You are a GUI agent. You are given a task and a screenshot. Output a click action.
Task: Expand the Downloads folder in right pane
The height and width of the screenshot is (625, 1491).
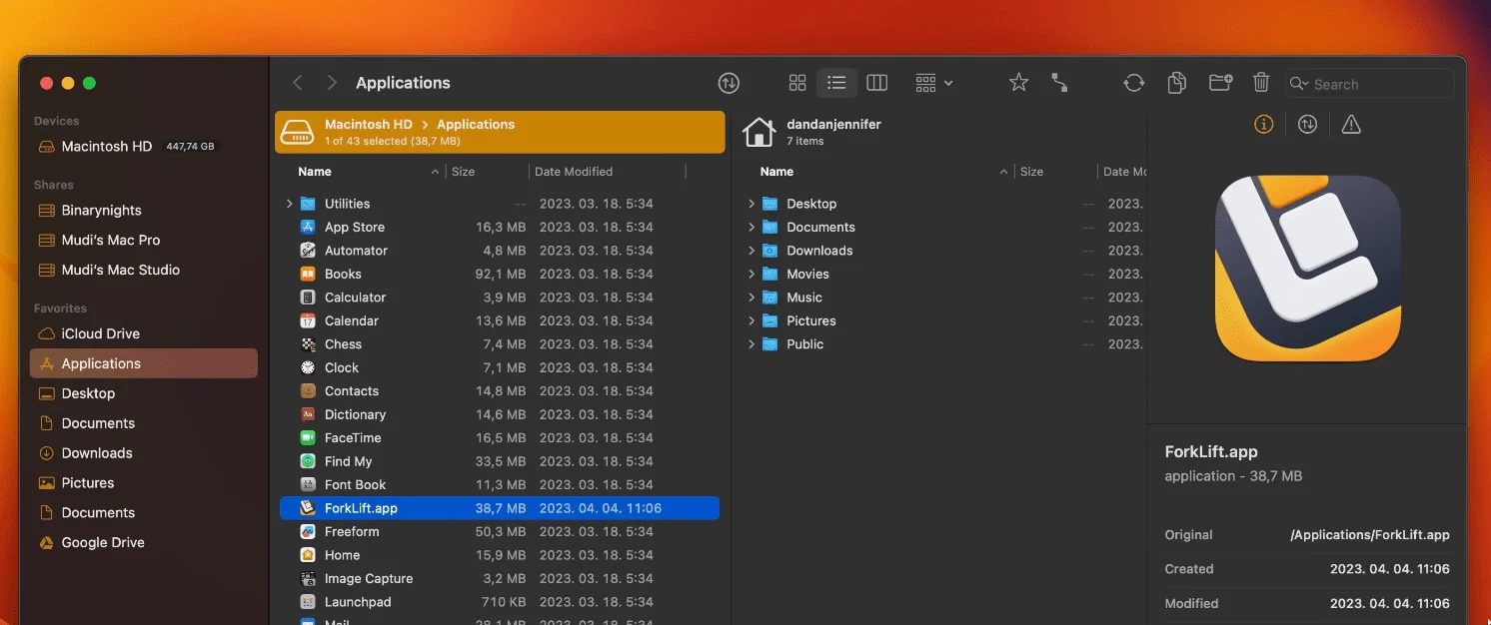click(x=751, y=251)
